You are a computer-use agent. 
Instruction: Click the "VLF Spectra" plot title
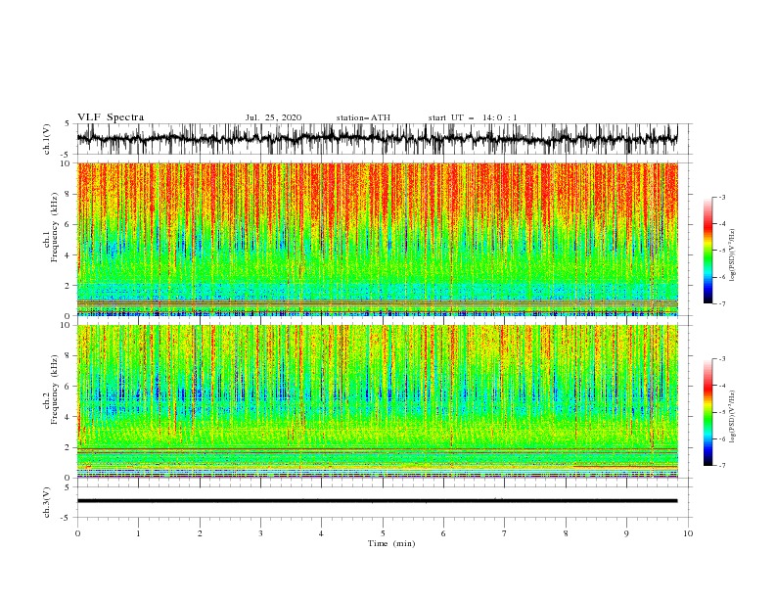[x=111, y=117]
